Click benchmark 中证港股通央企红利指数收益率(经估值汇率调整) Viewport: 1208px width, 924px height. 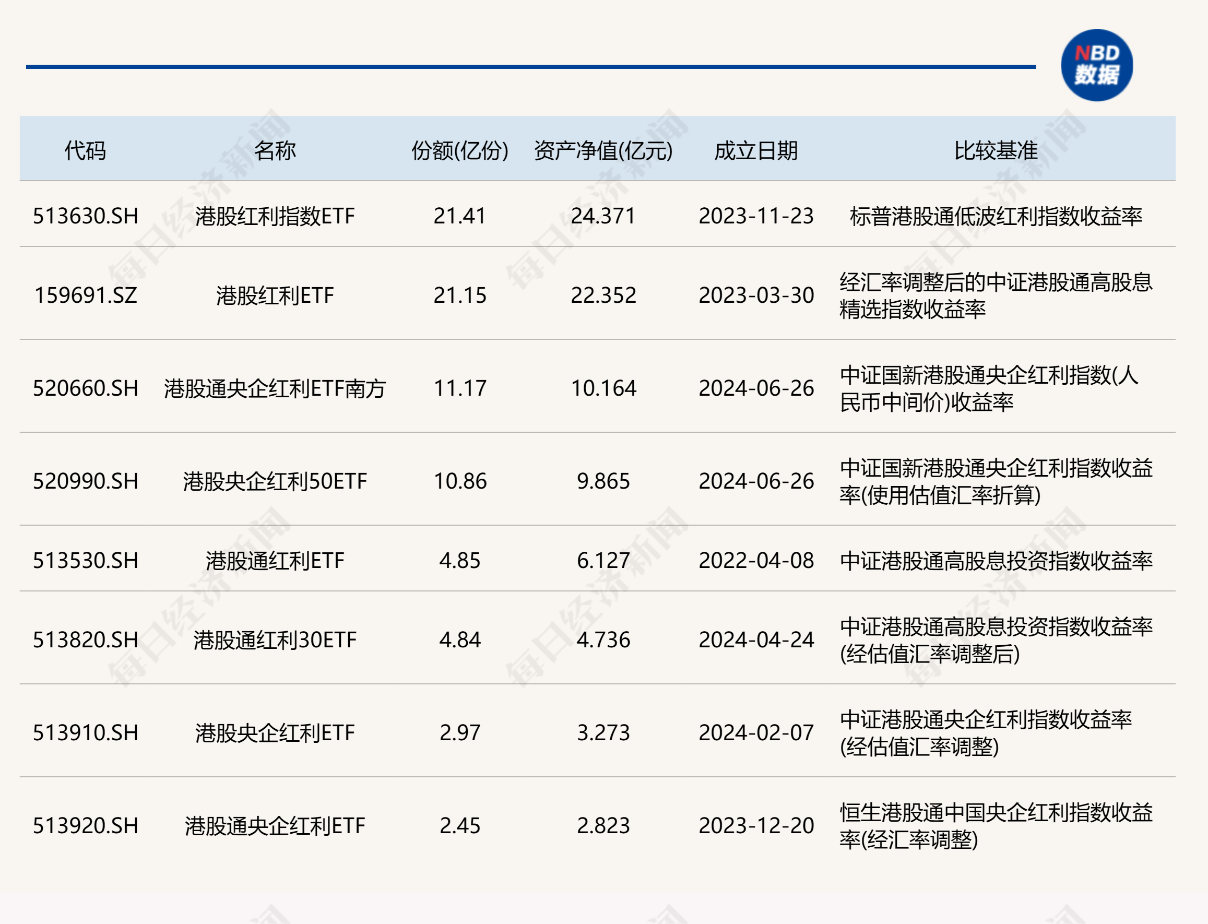[x=985, y=732]
